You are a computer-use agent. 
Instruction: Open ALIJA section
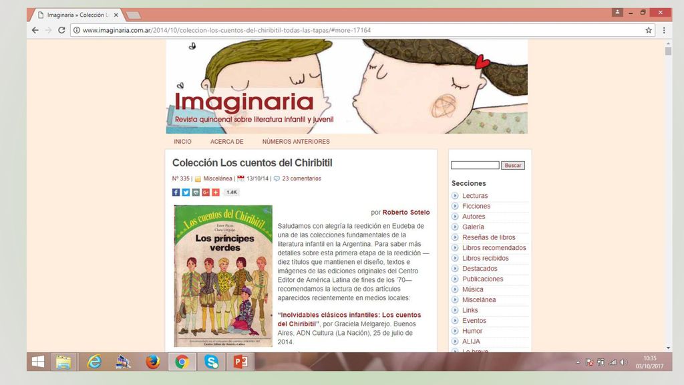(x=471, y=342)
